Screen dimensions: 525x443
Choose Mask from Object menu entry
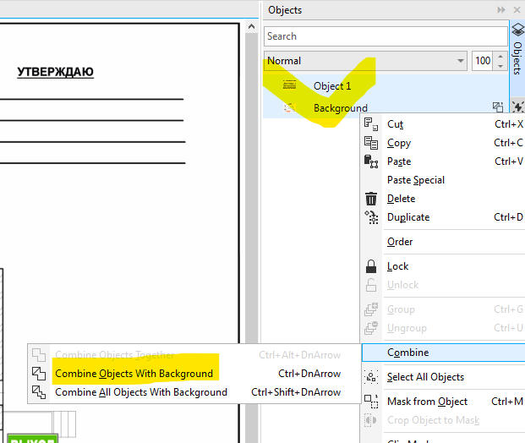(443, 402)
